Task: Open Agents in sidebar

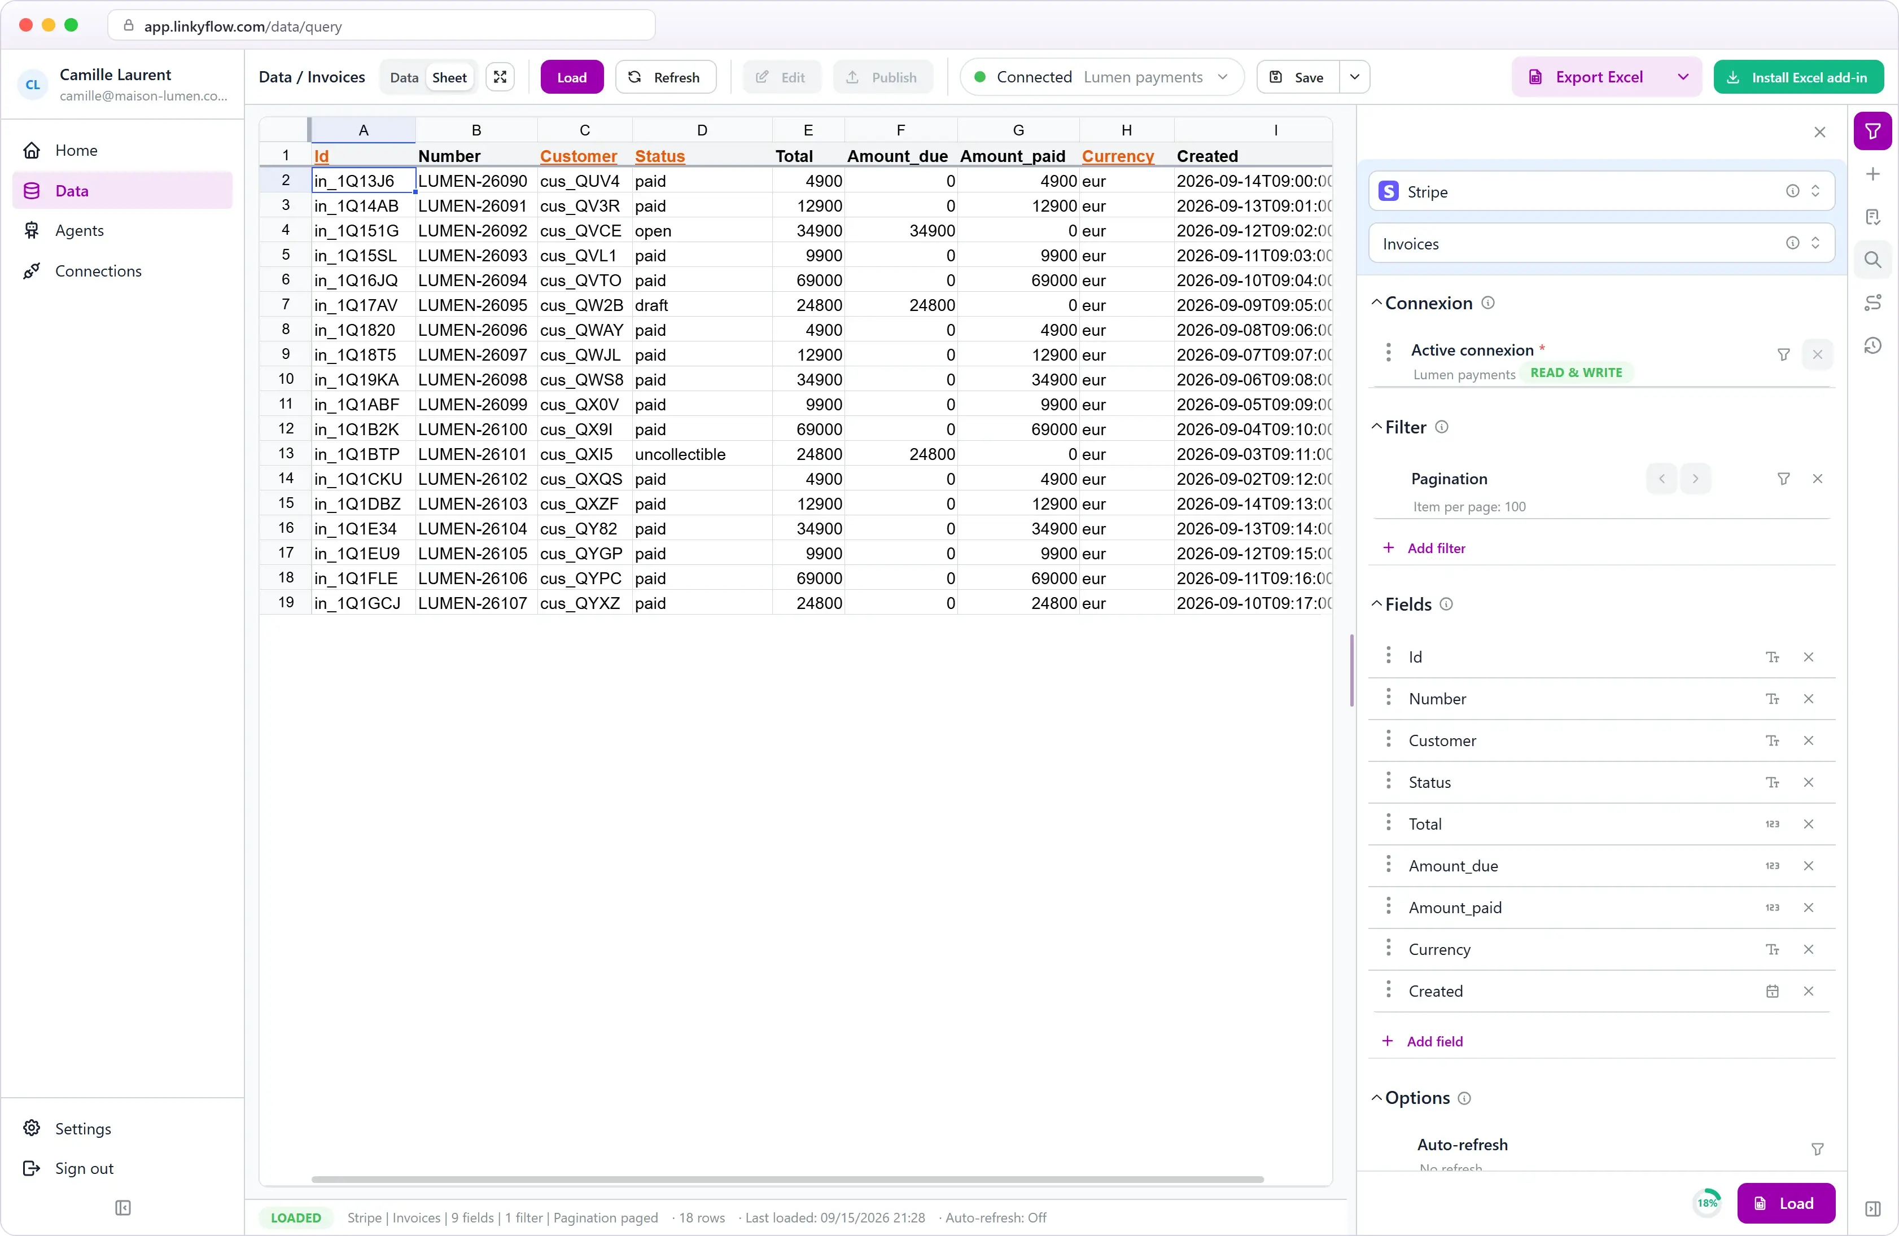Action: tap(122, 231)
